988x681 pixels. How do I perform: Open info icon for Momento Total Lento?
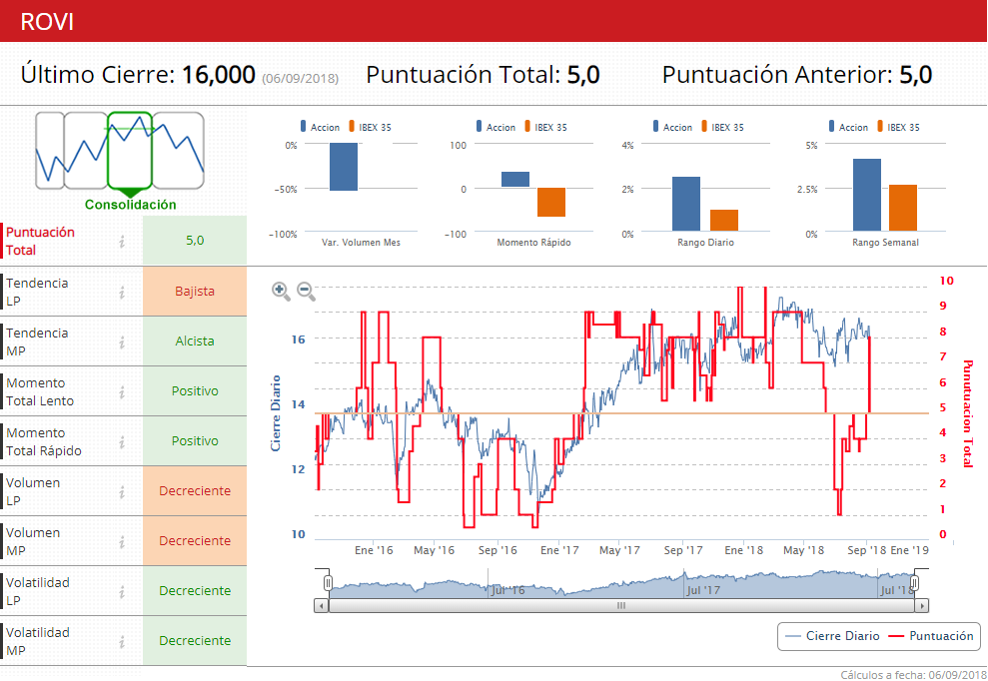122,392
